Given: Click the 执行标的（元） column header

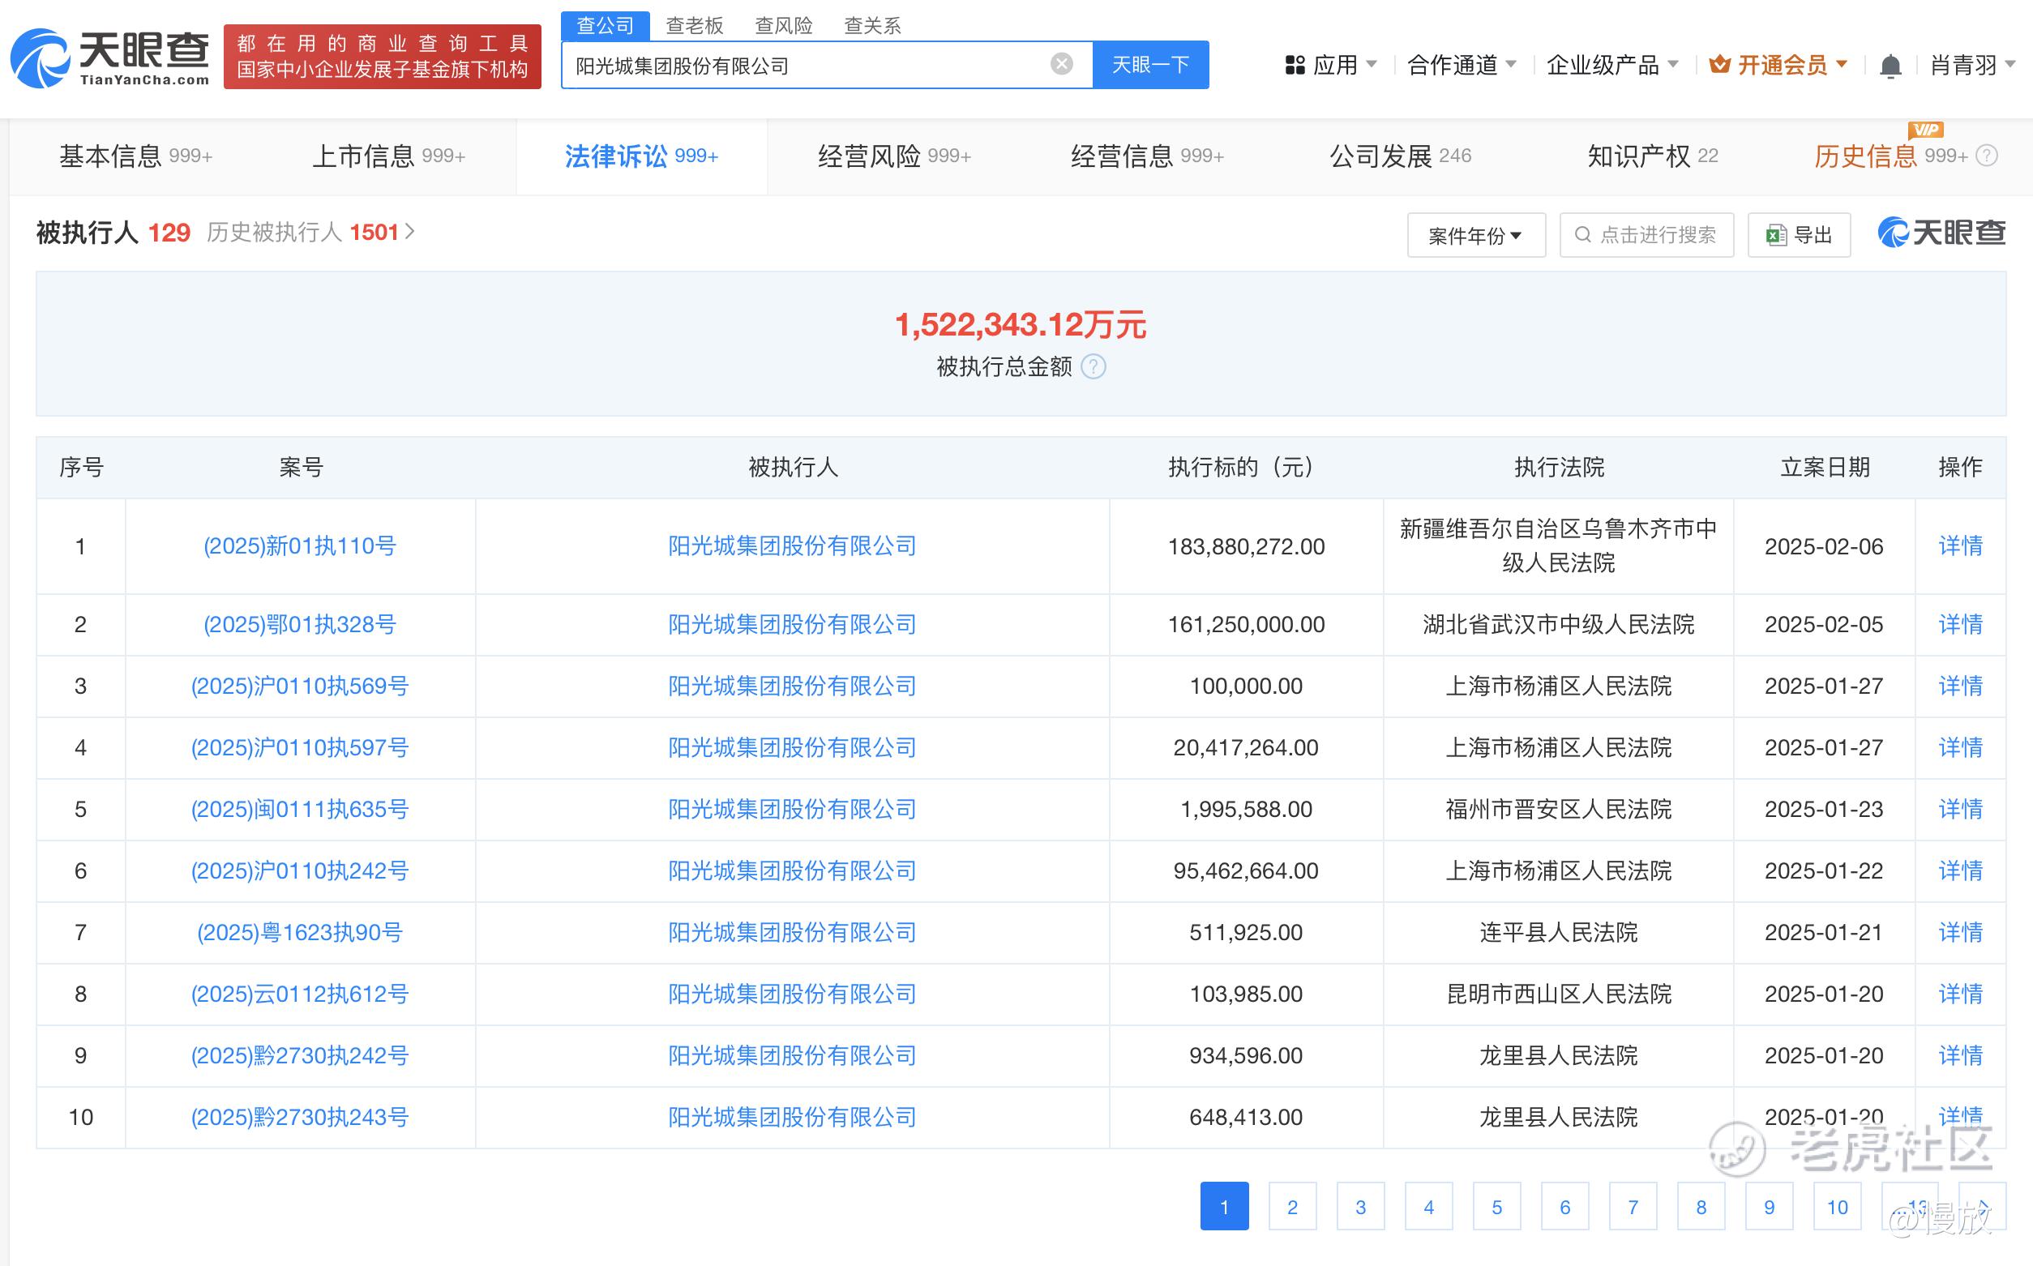Looking at the screenshot, I should point(1246,467).
